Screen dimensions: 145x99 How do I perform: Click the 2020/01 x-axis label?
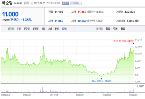click(x=106, y=95)
